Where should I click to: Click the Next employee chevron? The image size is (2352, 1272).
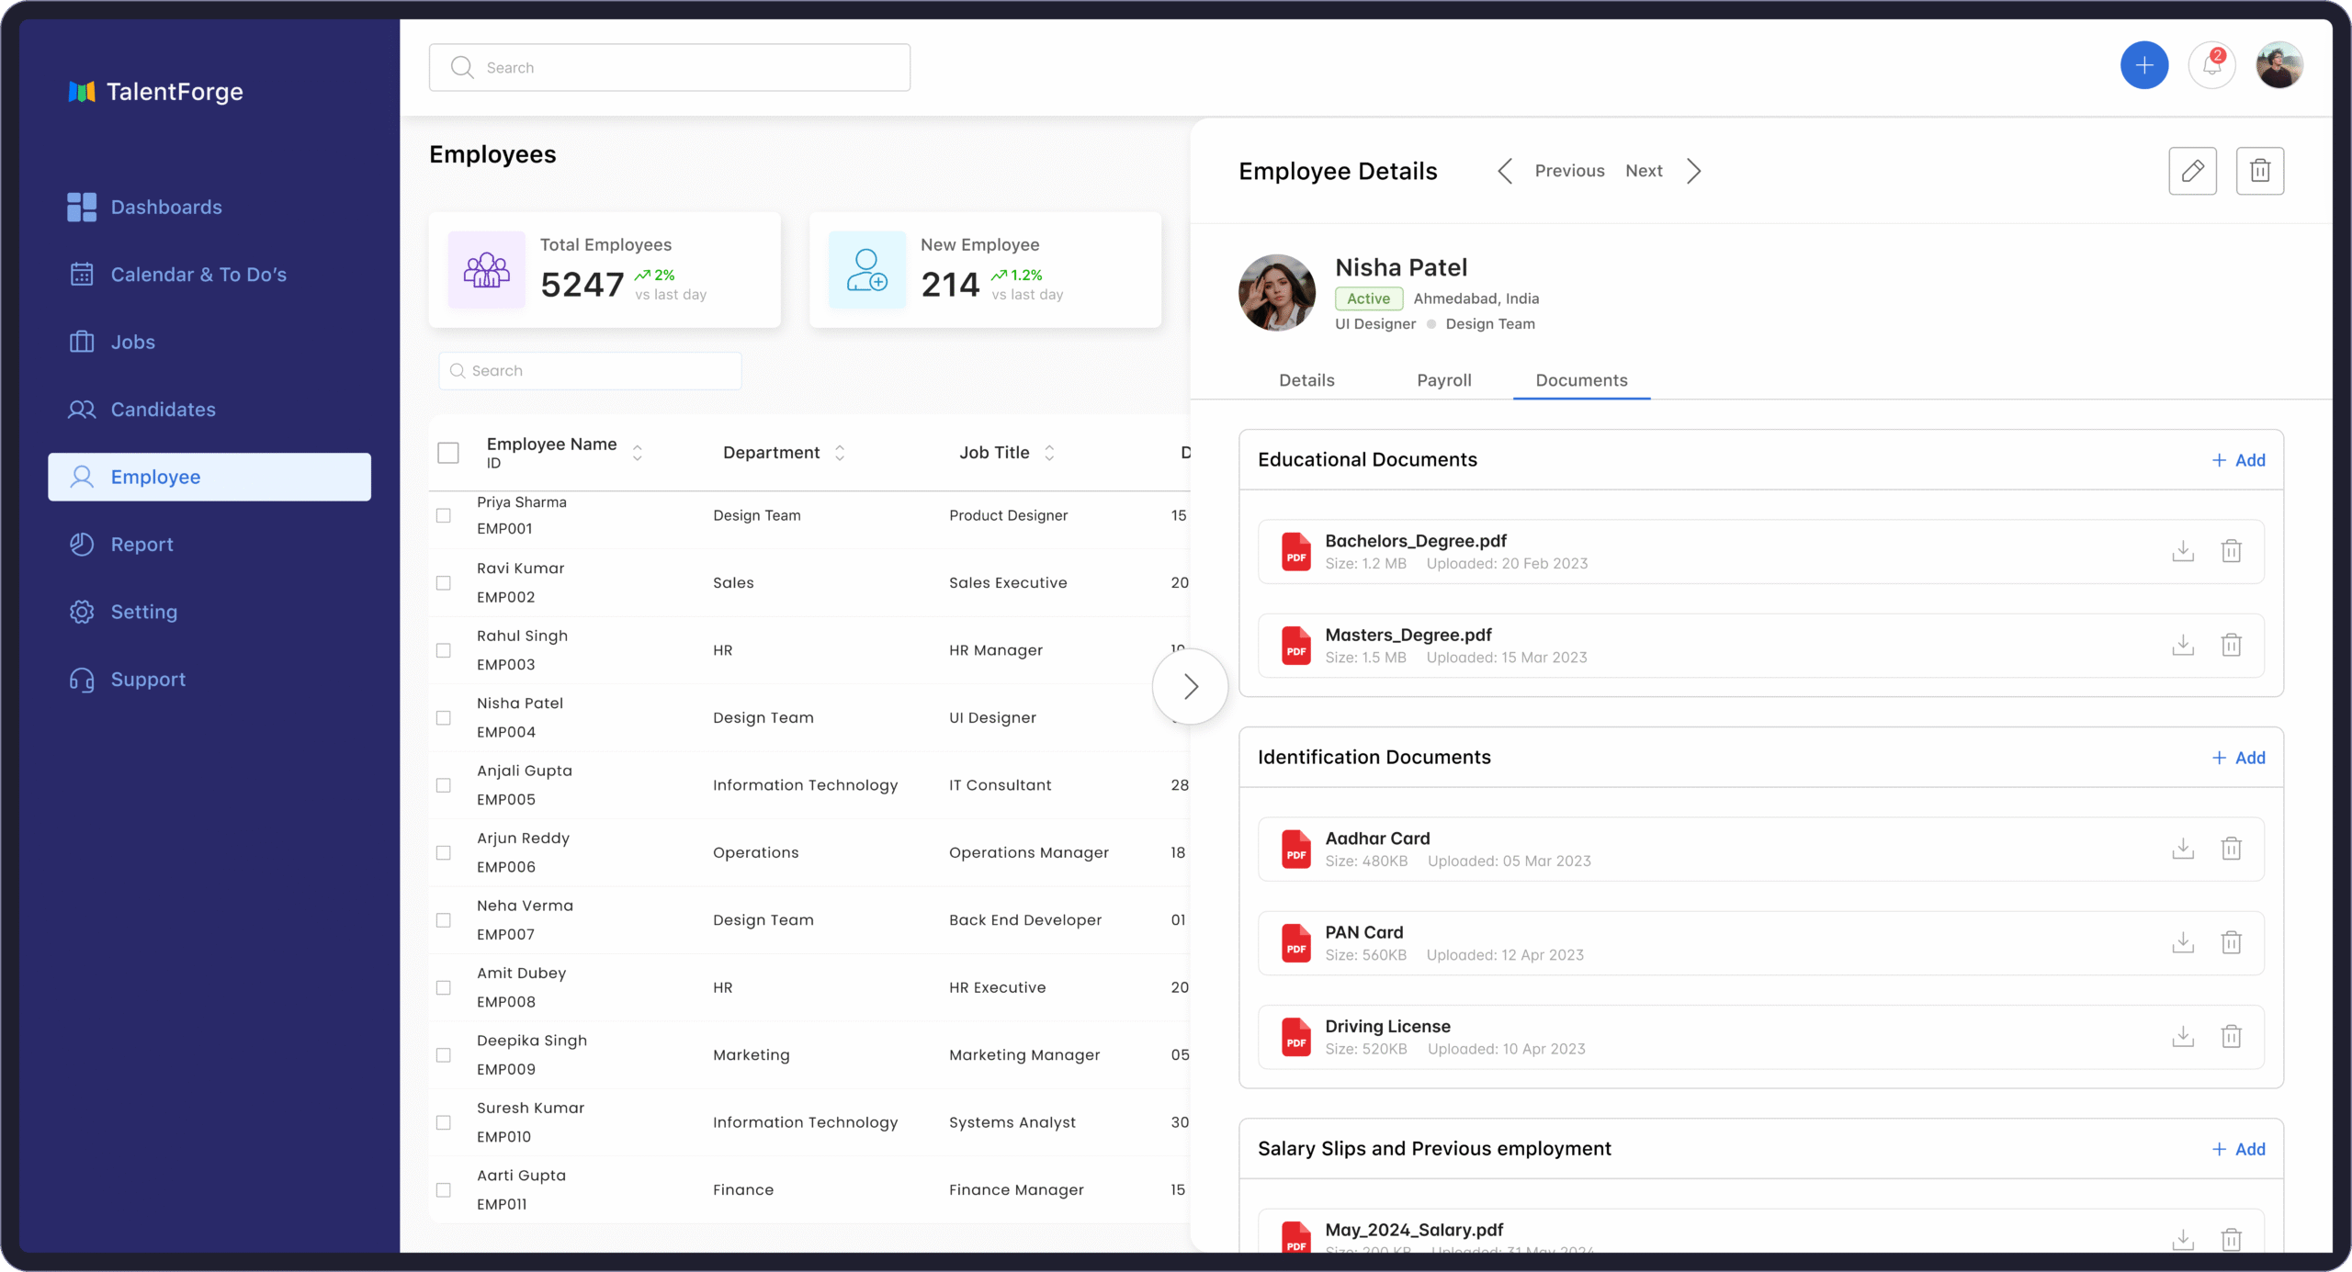coord(1693,171)
